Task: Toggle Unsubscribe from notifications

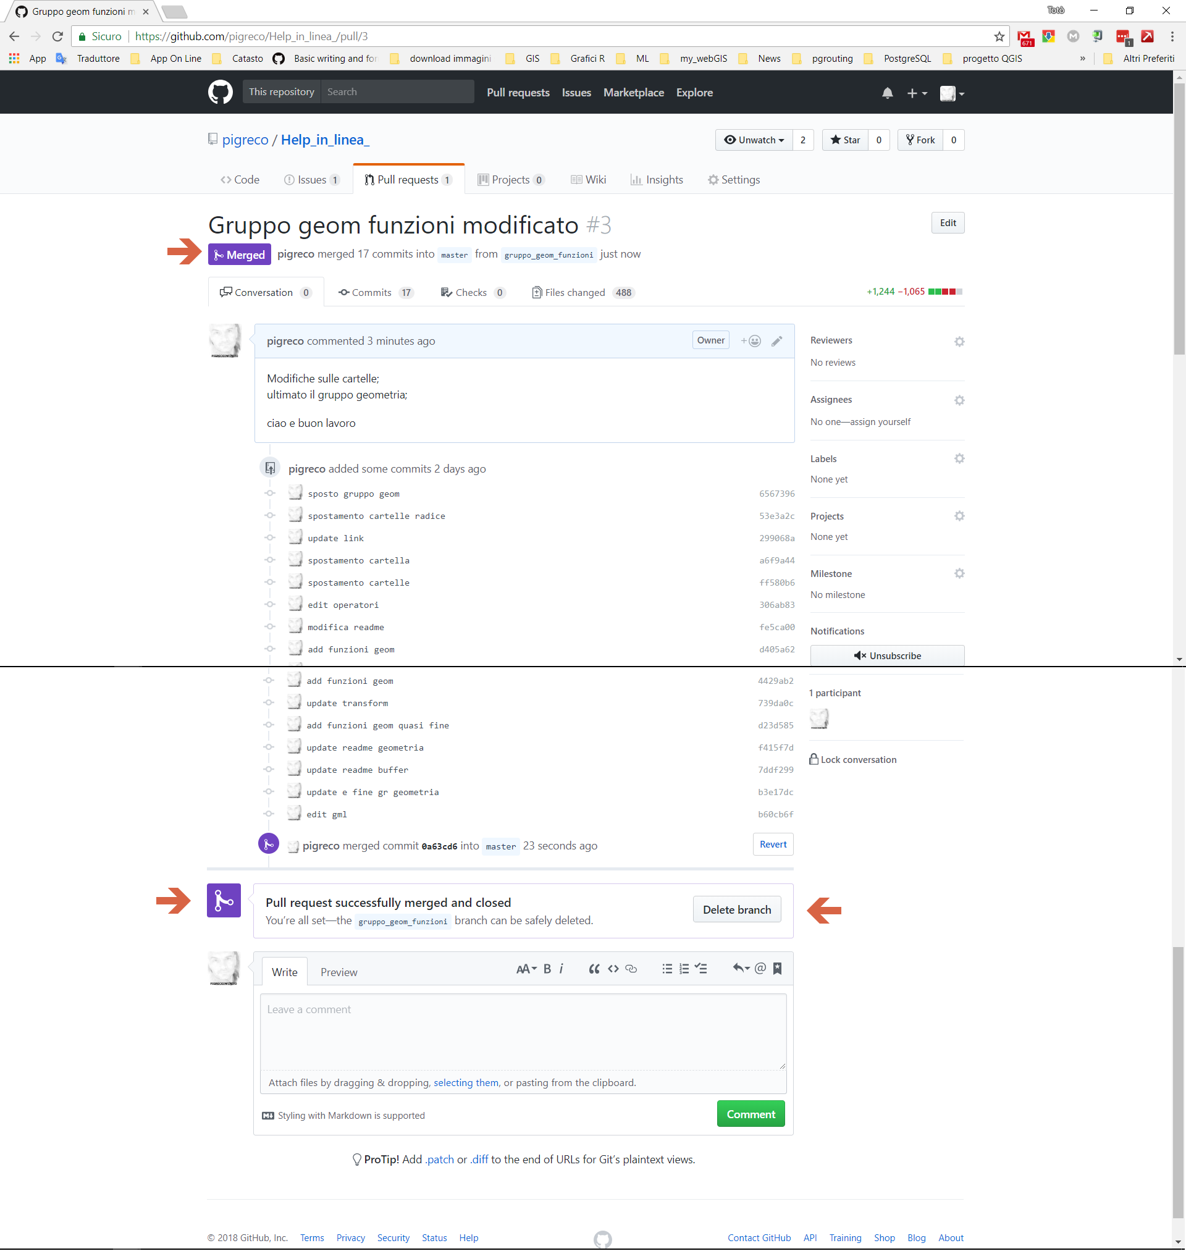Action: tap(886, 655)
